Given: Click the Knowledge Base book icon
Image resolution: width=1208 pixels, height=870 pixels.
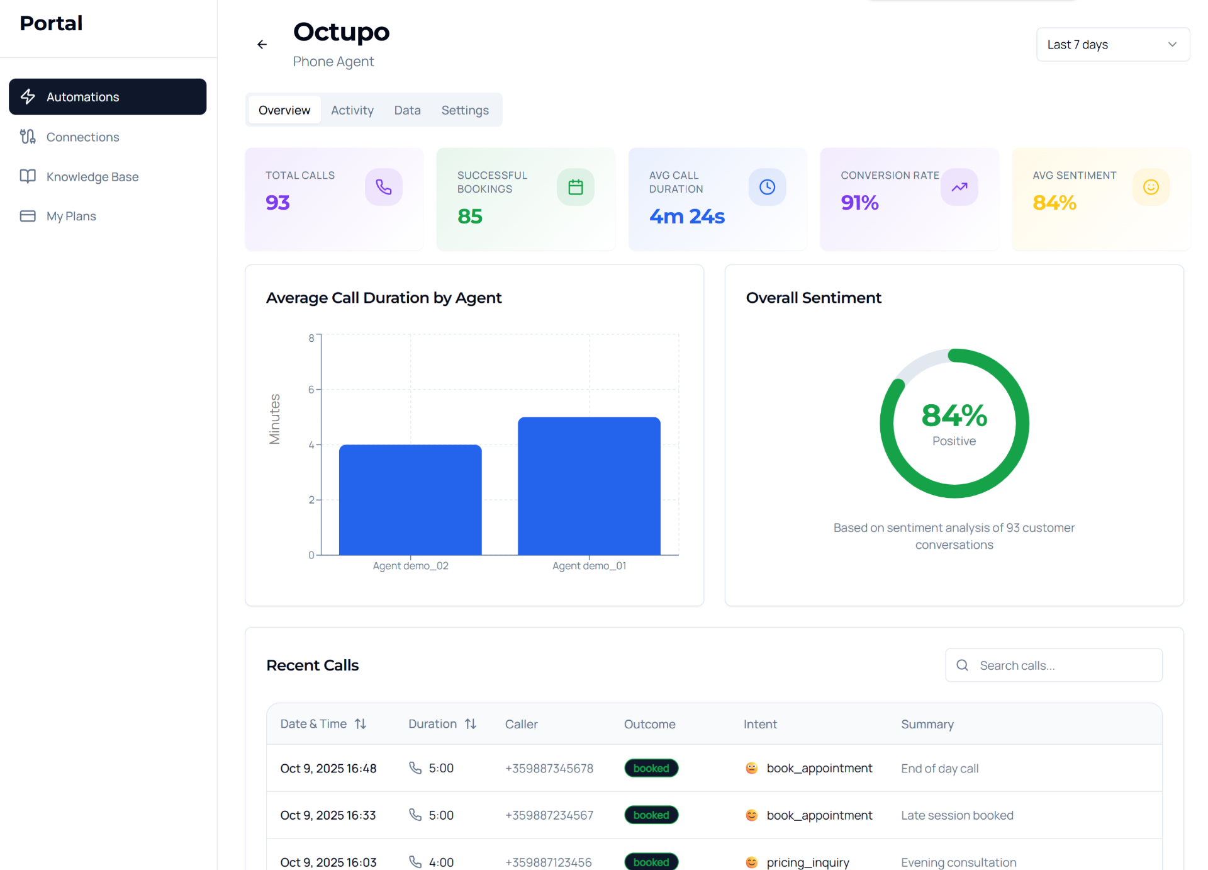Looking at the screenshot, I should pos(28,176).
